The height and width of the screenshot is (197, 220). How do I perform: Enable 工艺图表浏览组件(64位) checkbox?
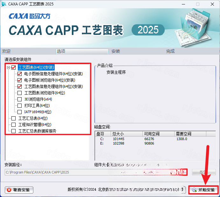coord(19,93)
